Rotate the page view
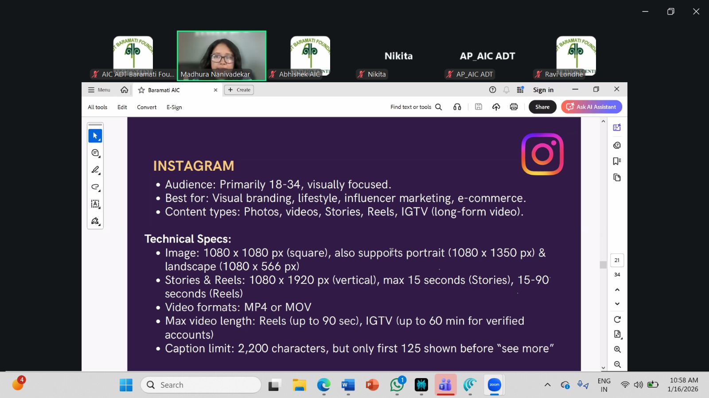The width and height of the screenshot is (709, 398). pos(617,319)
